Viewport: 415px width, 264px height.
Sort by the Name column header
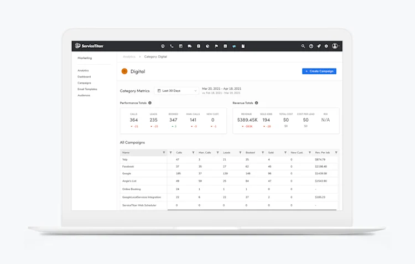click(x=126, y=153)
